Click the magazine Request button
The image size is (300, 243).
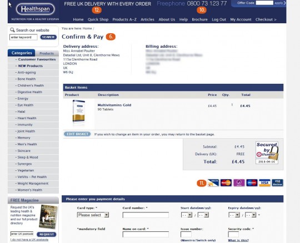coord(47,234)
